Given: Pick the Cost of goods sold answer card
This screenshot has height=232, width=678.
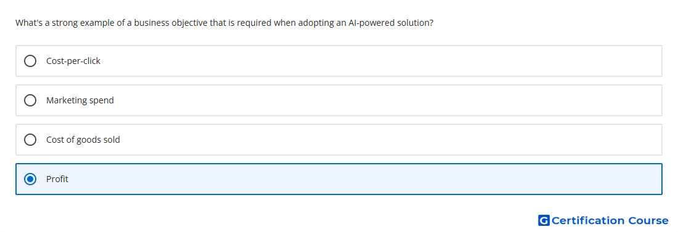Looking at the screenshot, I should (x=339, y=140).
